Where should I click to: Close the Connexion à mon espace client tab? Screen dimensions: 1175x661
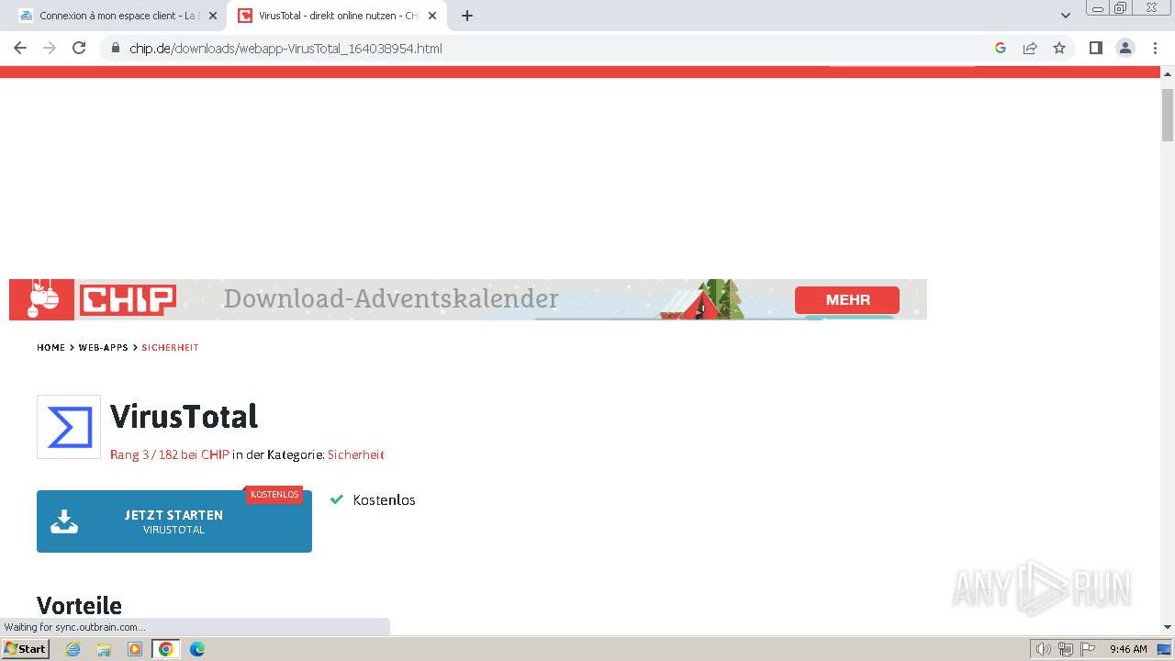(213, 16)
